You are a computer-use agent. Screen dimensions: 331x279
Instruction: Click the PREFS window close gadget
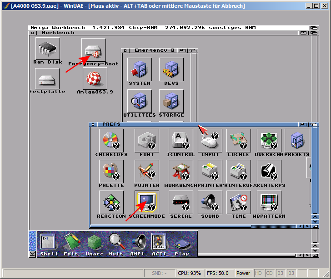(93, 124)
